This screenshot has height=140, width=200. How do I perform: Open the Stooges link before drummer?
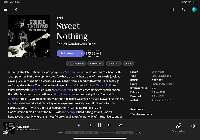[35, 90]
